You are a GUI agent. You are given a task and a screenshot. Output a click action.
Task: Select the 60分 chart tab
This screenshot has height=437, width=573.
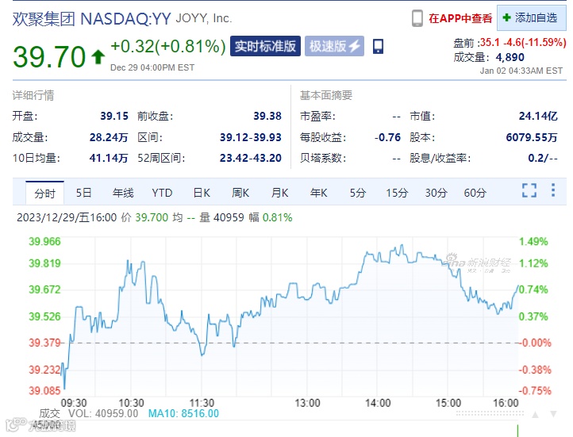475,193
